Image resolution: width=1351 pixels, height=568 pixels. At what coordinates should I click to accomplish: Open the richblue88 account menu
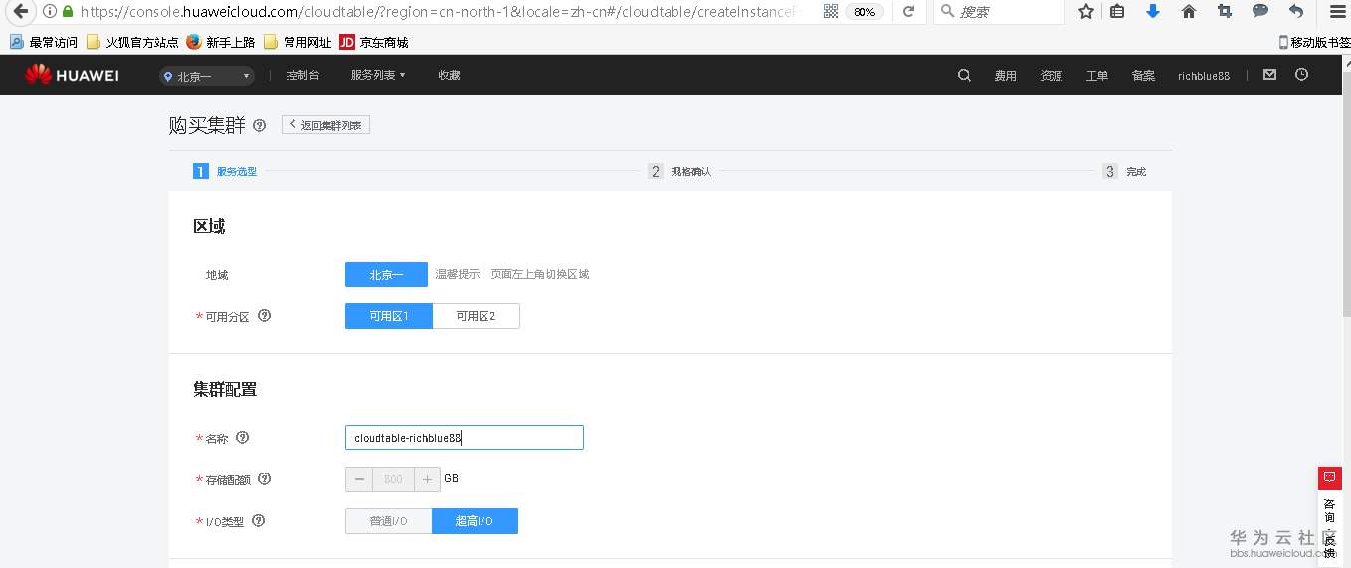click(x=1204, y=76)
